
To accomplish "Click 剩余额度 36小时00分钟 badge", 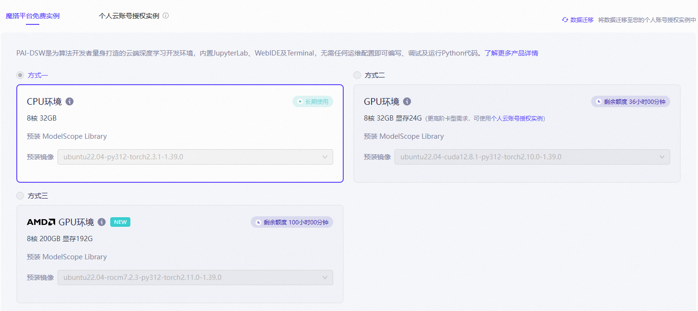I will [x=630, y=101].
